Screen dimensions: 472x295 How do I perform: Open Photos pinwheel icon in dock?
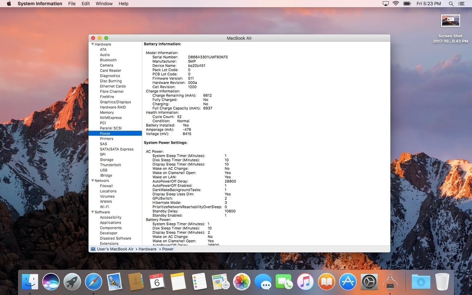[x=242, y=282]
